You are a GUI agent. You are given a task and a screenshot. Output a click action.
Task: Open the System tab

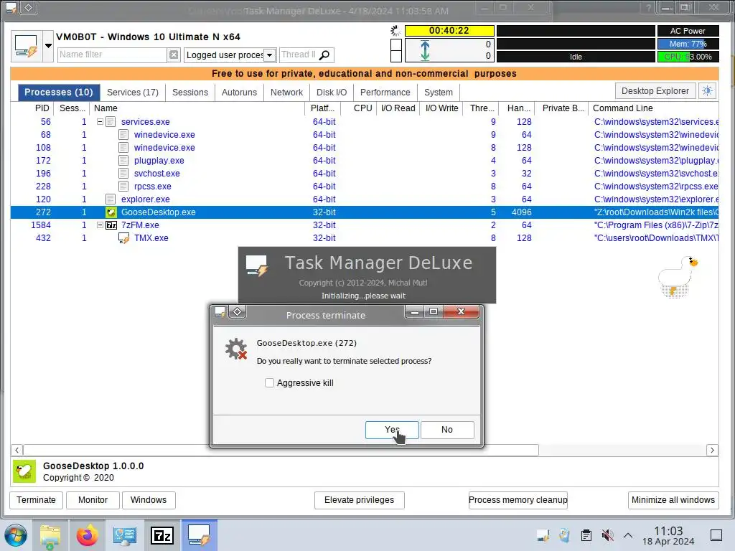click(x=439, y=93)
